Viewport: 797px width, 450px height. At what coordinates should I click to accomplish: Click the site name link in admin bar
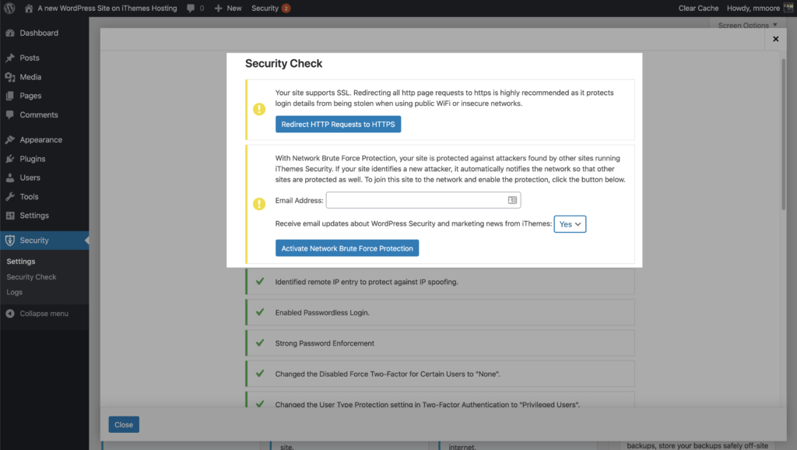pos(107,8)
